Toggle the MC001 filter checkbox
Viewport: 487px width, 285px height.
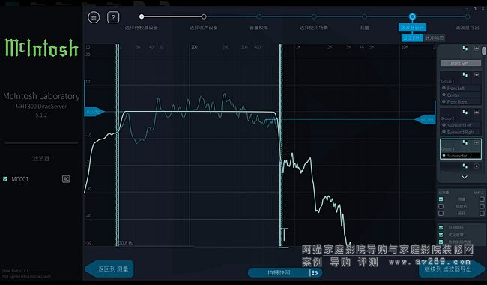pyautogui.click(x=5, y=179)
